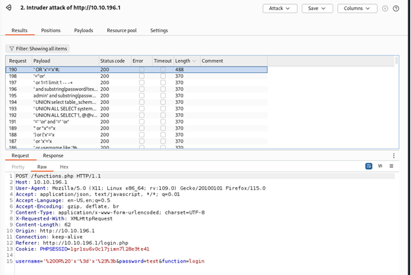
Task: Open the Save dropdown menu
Action: (x=317, y=9)
